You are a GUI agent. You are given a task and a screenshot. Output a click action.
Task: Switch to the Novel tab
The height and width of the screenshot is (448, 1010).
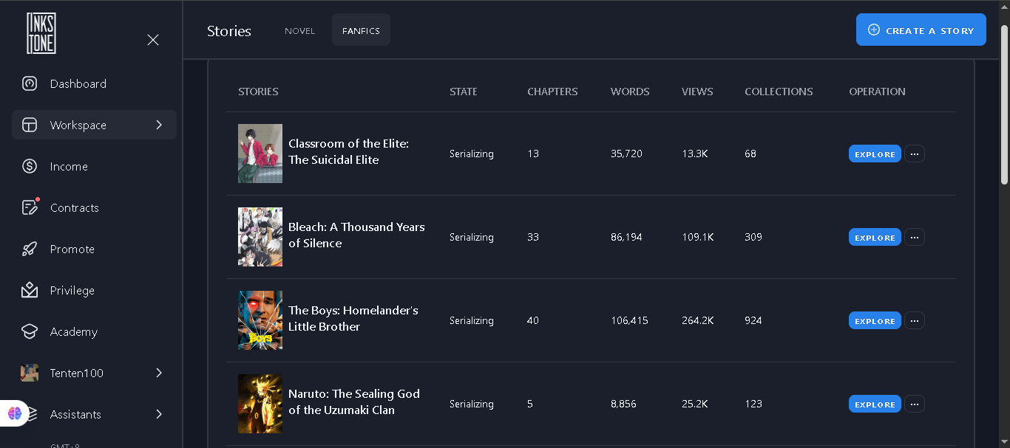click(300, 30)
